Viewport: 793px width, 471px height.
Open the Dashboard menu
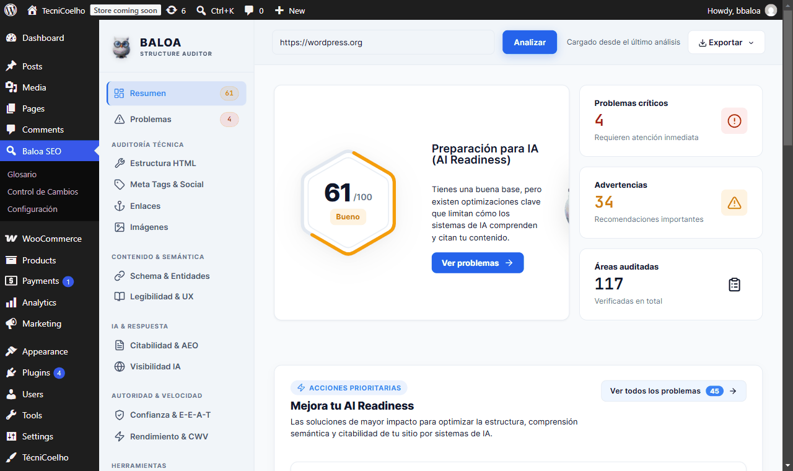pos(50,38)
